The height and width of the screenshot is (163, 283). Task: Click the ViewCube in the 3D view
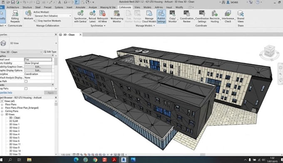click(x=269, y=51)
